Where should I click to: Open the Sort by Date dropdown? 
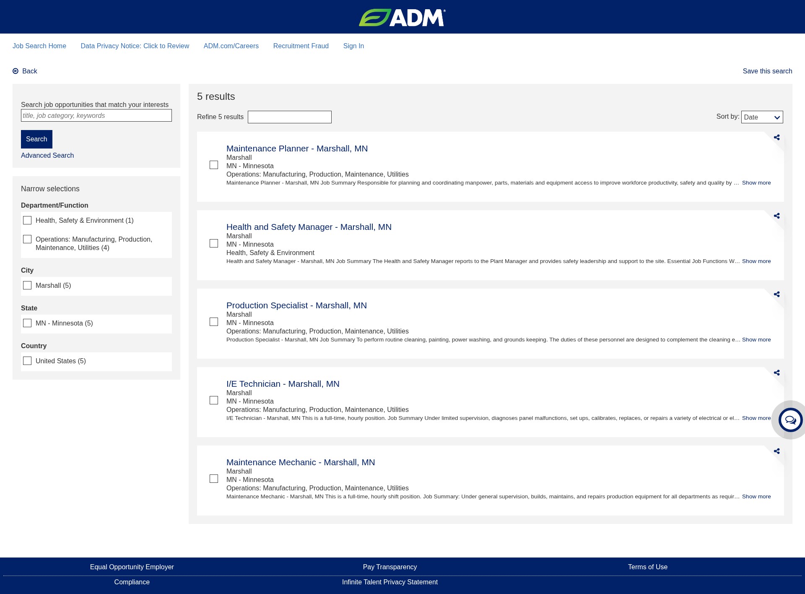click(762, 117)
